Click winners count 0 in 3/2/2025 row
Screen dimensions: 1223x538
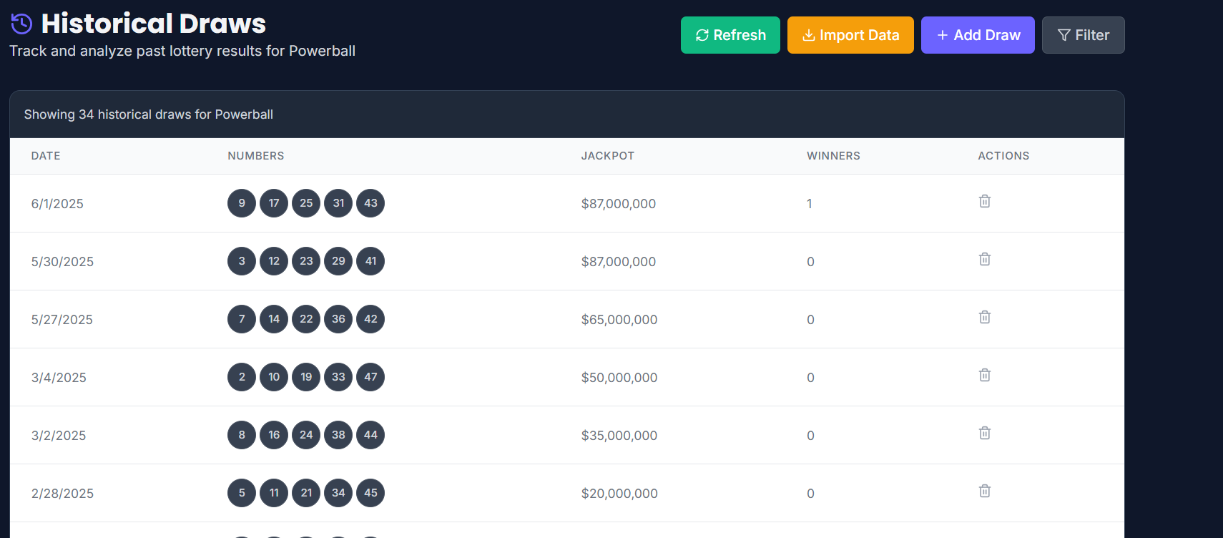pyautogui.click(x=810, y=436)
